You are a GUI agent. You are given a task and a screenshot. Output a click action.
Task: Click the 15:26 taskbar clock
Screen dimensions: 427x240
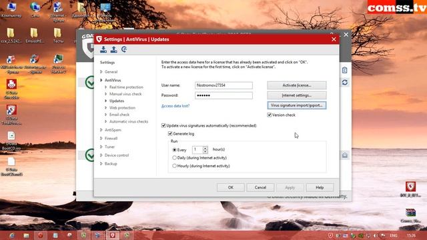tap(411, 235)
